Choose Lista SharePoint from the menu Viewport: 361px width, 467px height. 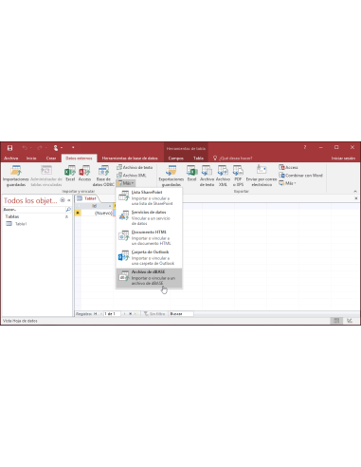(149, 197)
